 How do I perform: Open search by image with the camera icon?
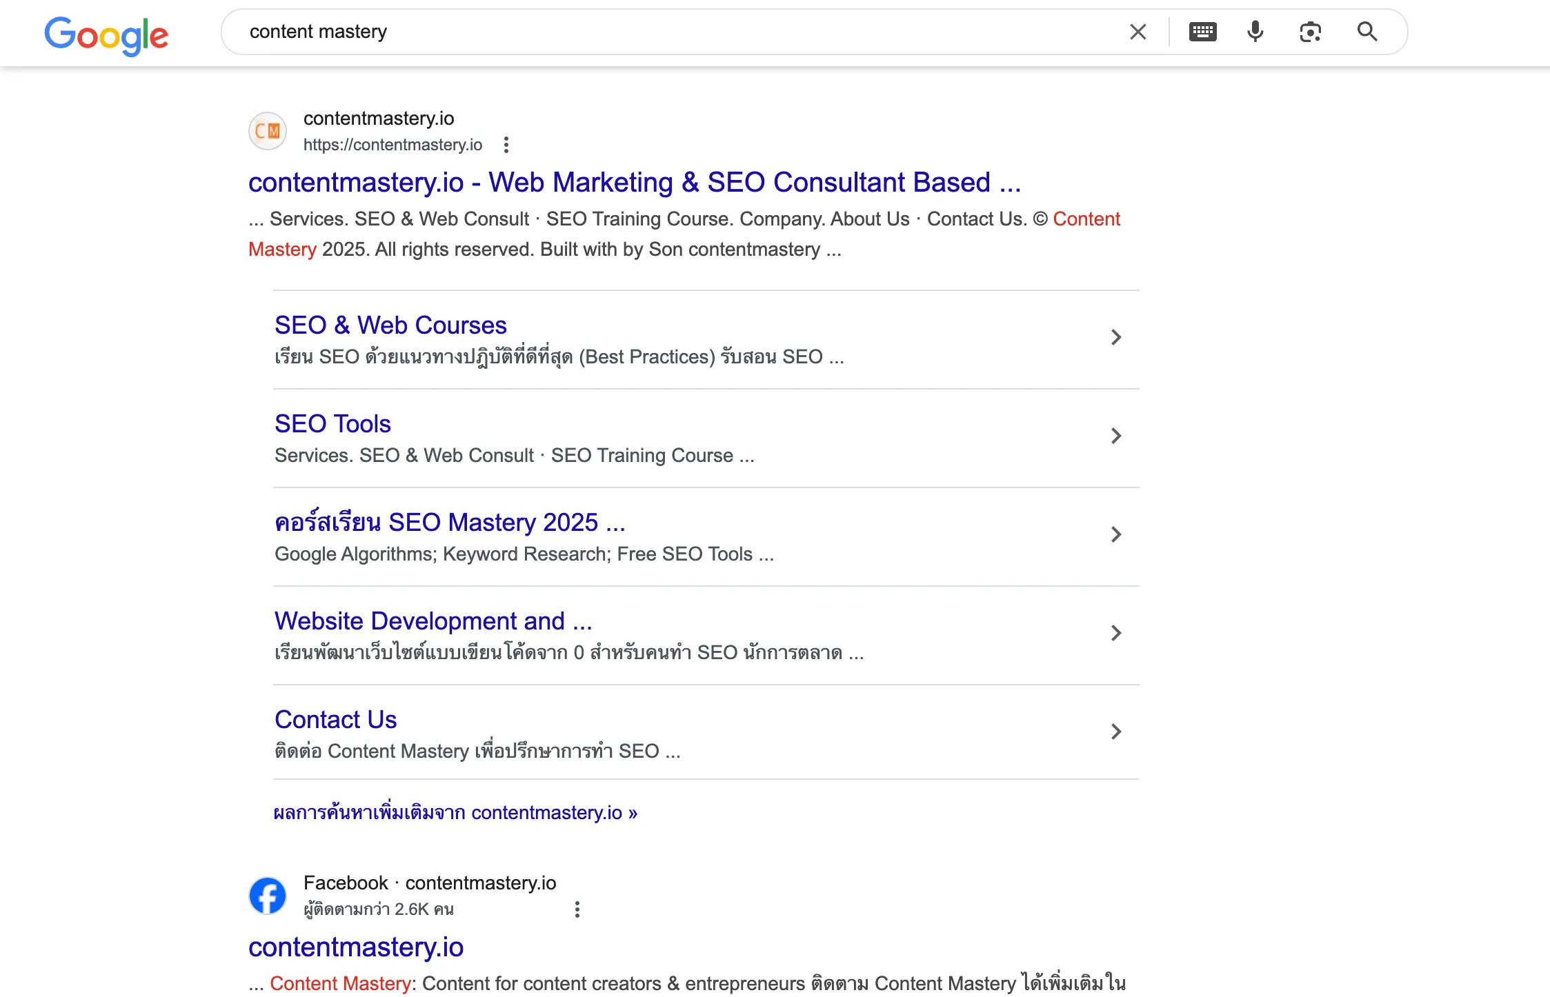pyautogui.click(x=1310, y=32)
